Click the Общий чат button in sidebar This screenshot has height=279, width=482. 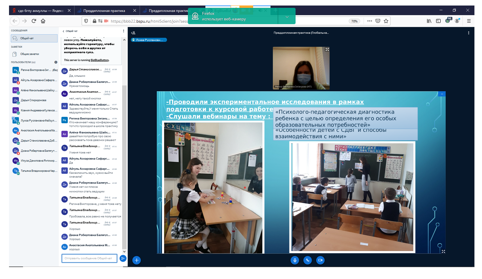click(x=34, y=38)
